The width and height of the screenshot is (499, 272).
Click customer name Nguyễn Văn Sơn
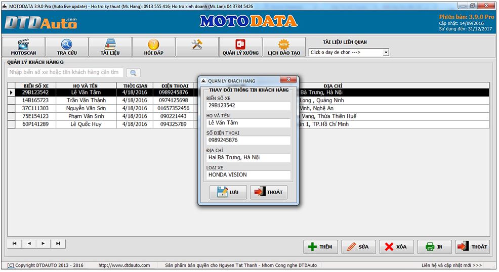(86, 108)
